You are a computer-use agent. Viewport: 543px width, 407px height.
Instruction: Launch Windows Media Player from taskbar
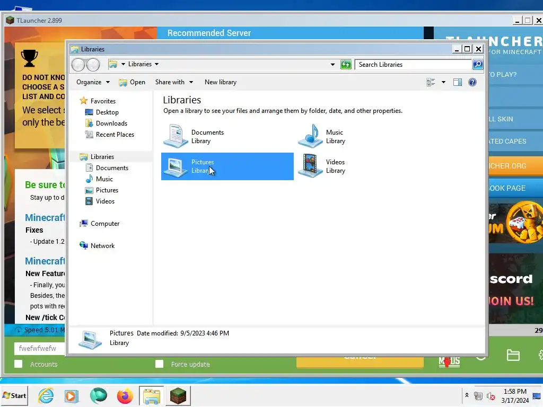pos(72,396)
